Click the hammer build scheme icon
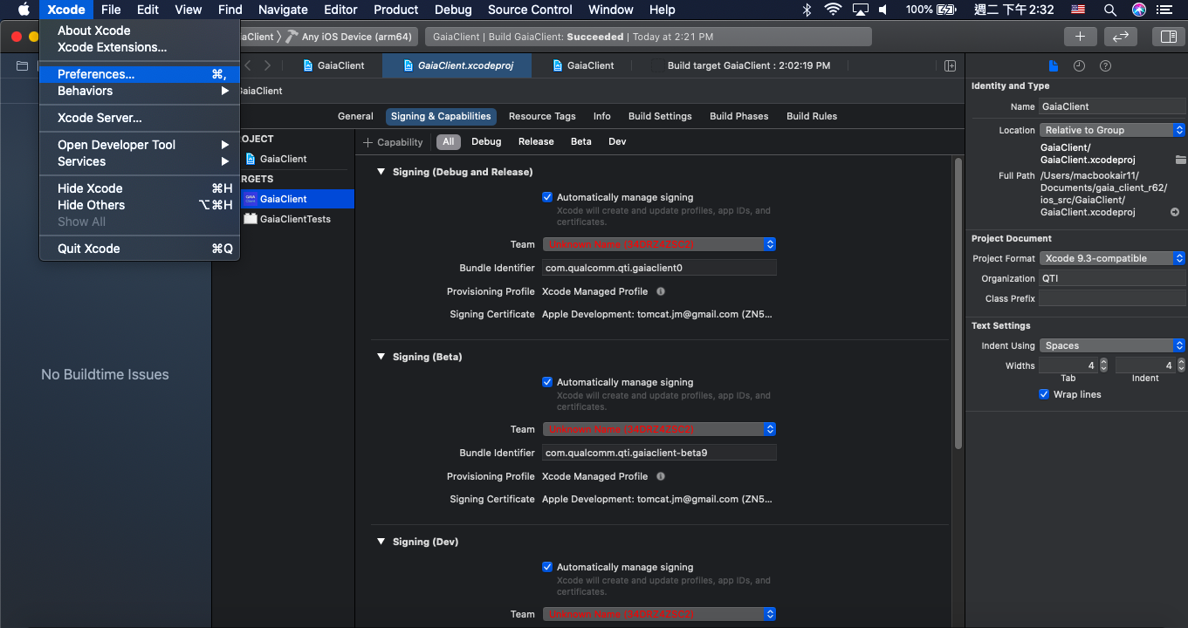This screenshot has width=1188, height=628. [292, 37]
